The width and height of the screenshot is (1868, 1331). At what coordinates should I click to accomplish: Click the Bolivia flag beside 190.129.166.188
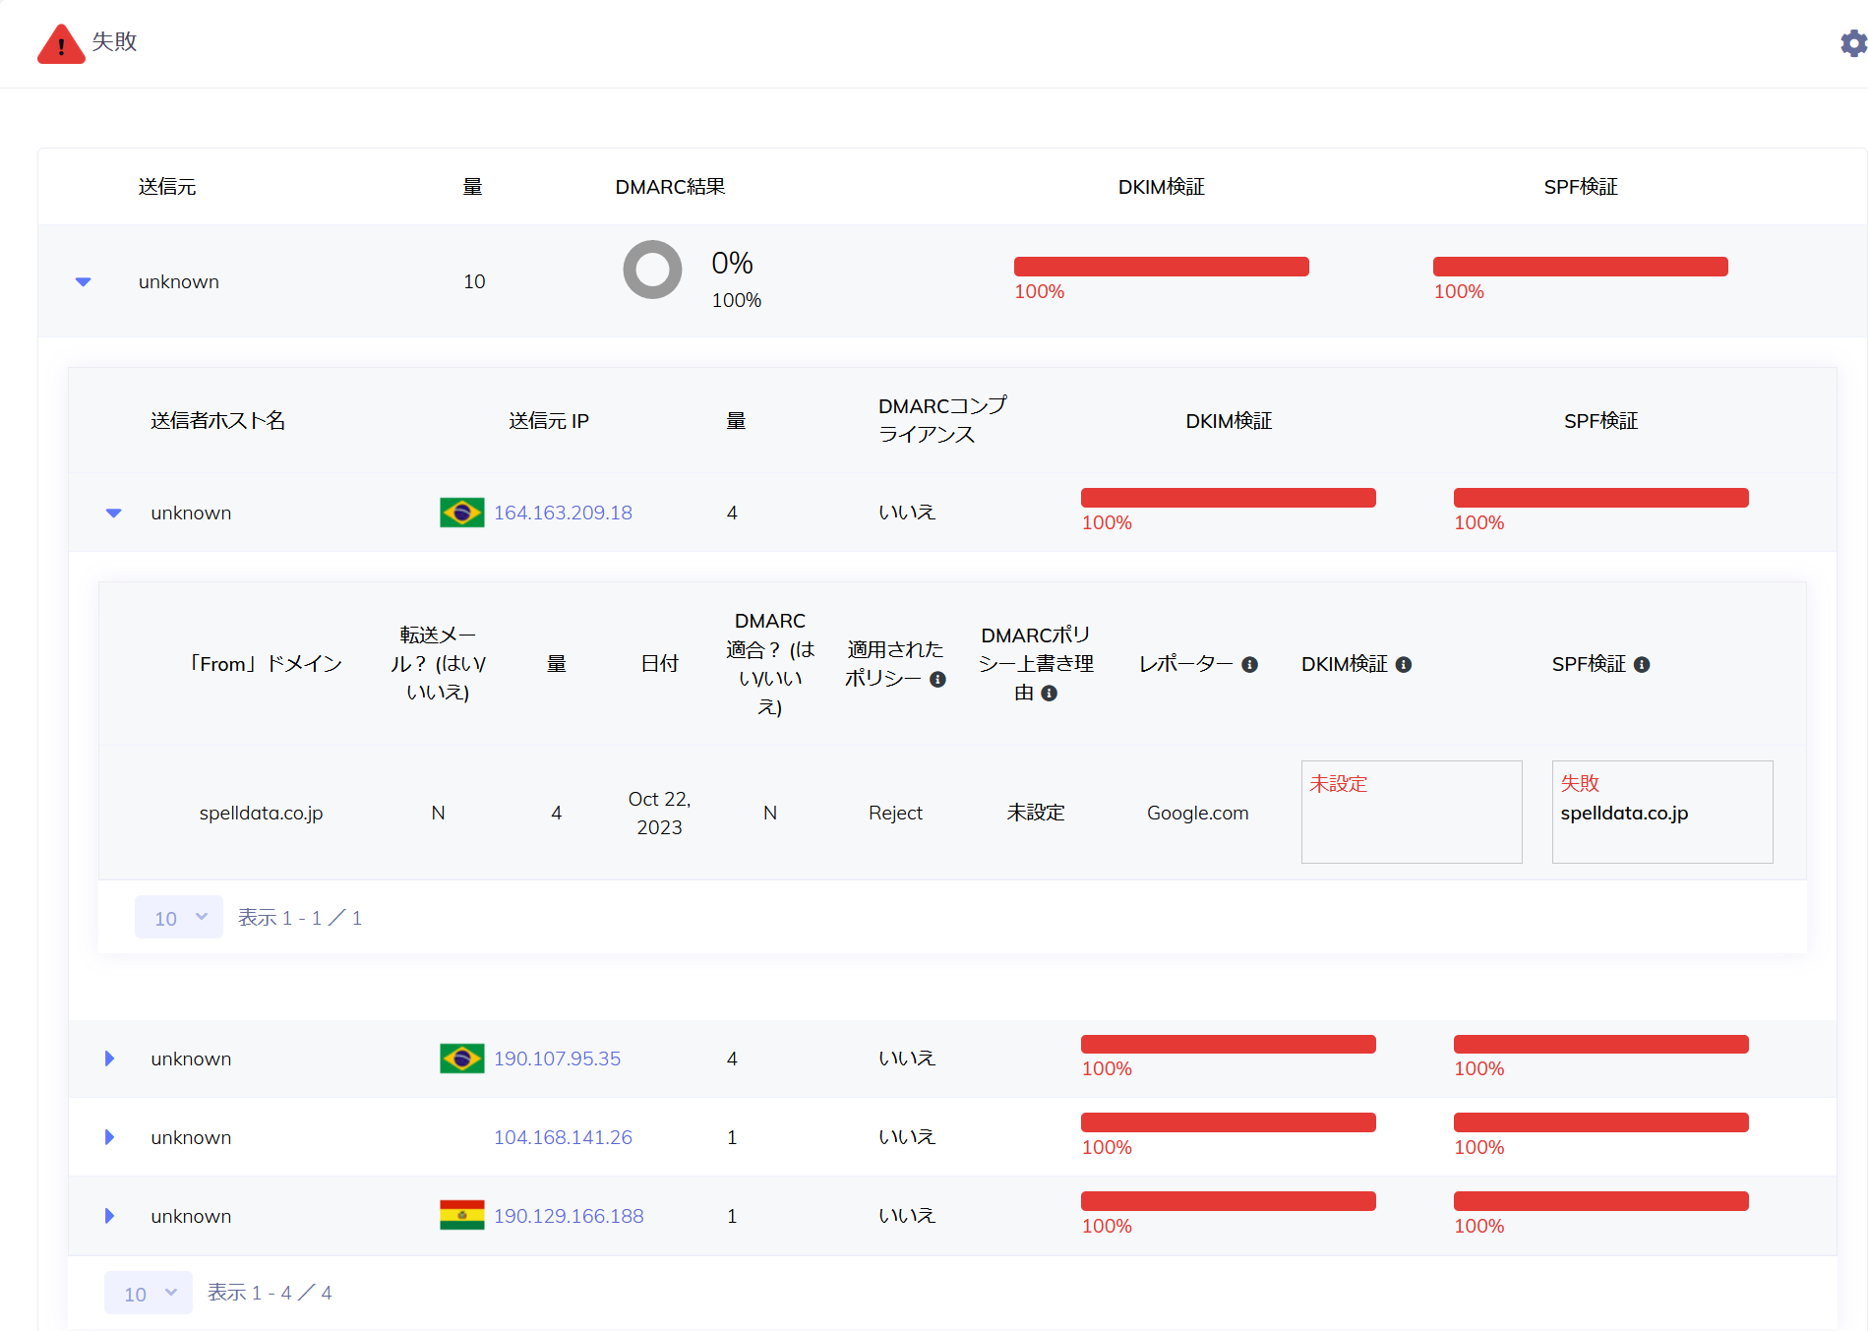click(461, 1216)
